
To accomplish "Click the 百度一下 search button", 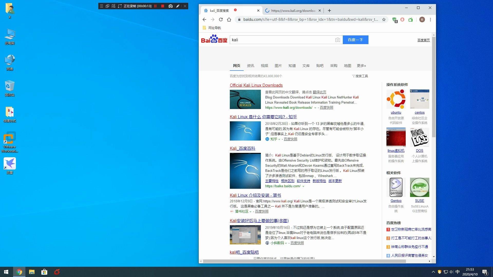I will coord(355,40).
